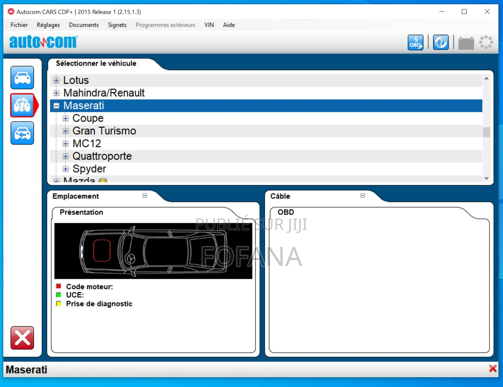Open the Aide menu
The width and height of the screenshot is (503, 387).
click(x=229, y=25)
